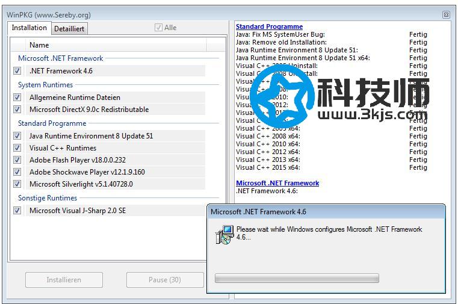
Task: Click the Visual C++ 2015 x64 log line
Action: click(268, 167)
